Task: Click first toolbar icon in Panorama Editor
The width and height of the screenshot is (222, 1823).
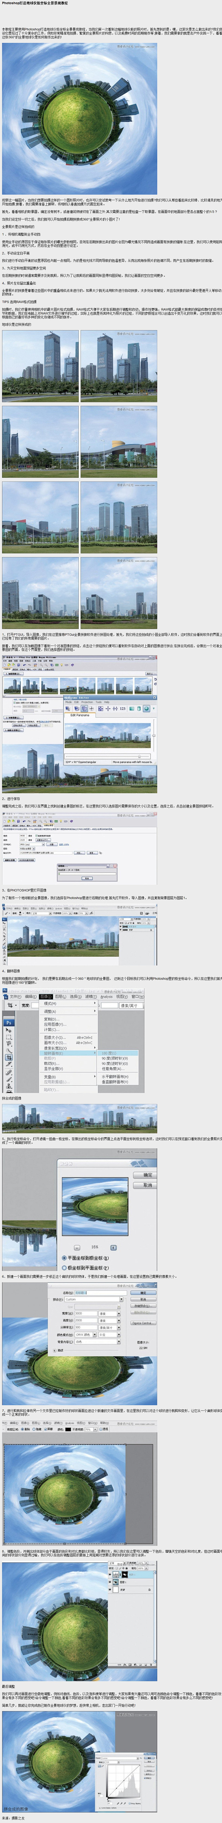Action: (x=68, y=709)
